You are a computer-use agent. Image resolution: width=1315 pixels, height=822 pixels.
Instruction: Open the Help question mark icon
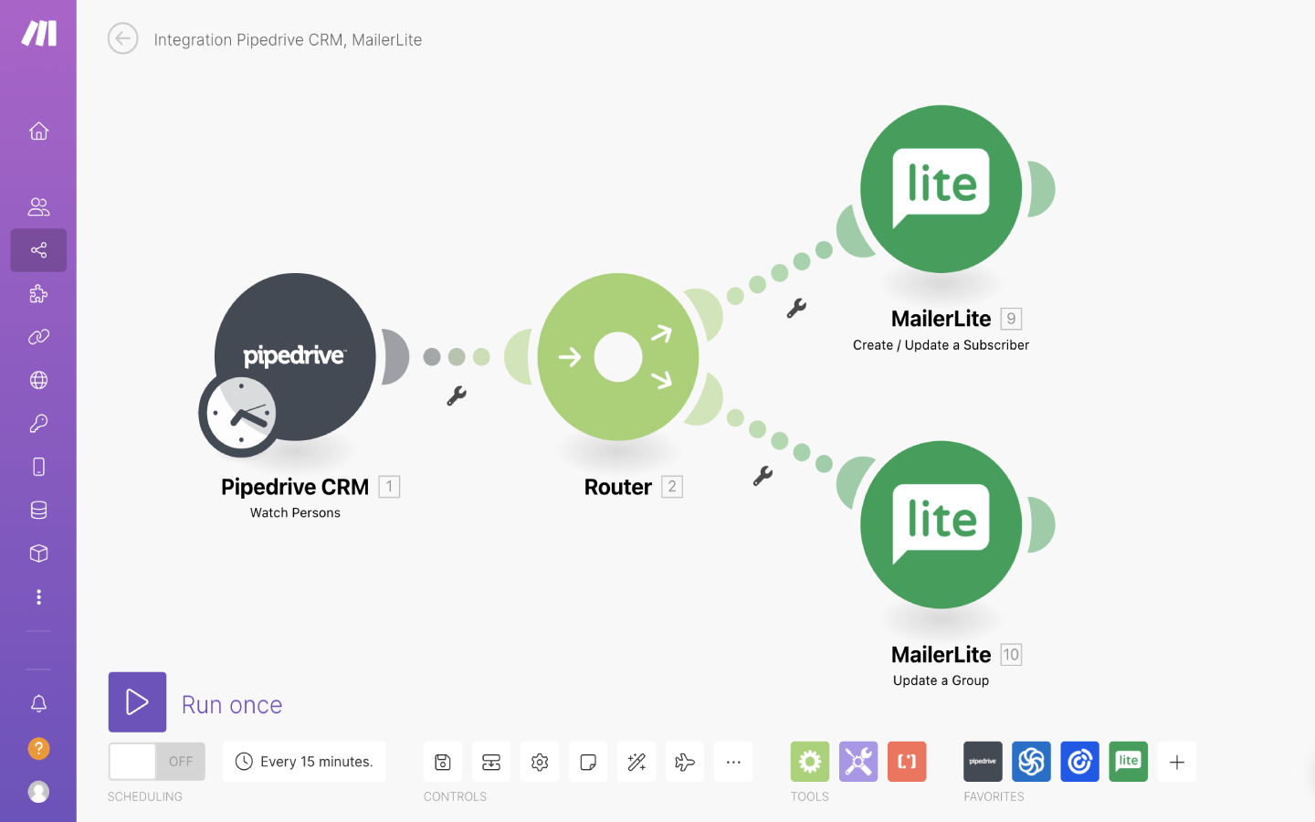(x=38, y=748)
